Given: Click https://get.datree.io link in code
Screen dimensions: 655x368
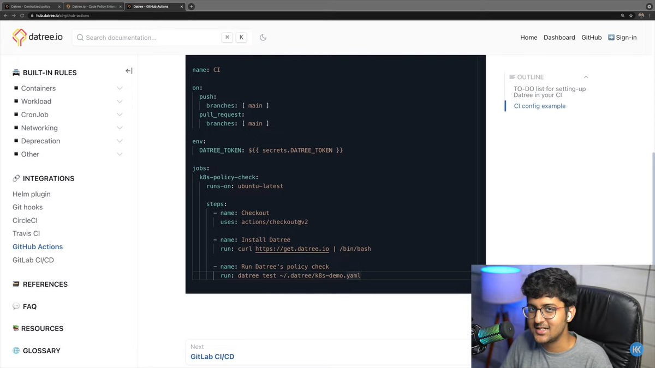Looking at the screenshot, I should pyautogui.click(x=292, y=249).
